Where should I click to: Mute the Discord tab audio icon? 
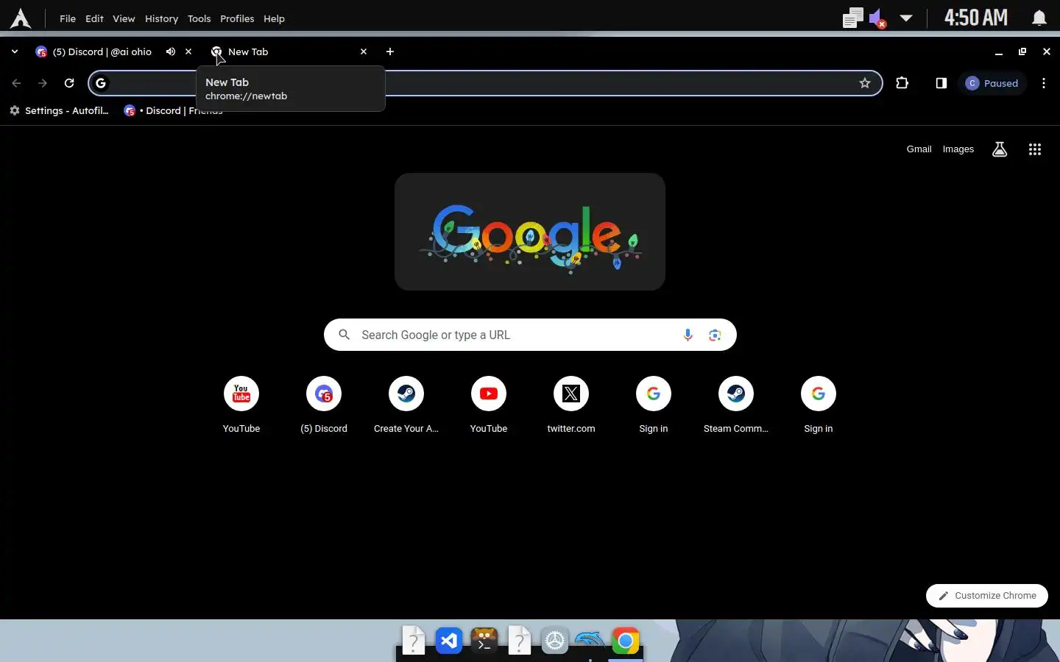[171, 51]
